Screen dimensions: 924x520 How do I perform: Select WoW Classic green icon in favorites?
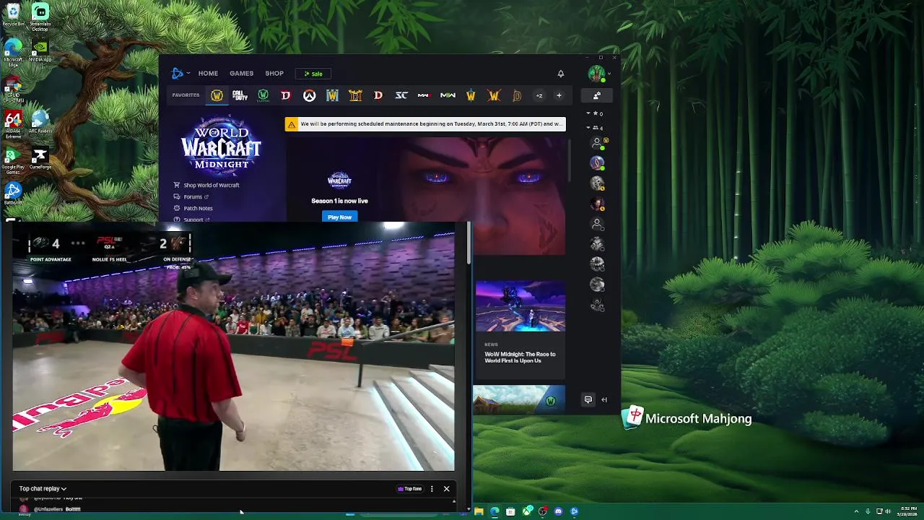coord(263,95)
